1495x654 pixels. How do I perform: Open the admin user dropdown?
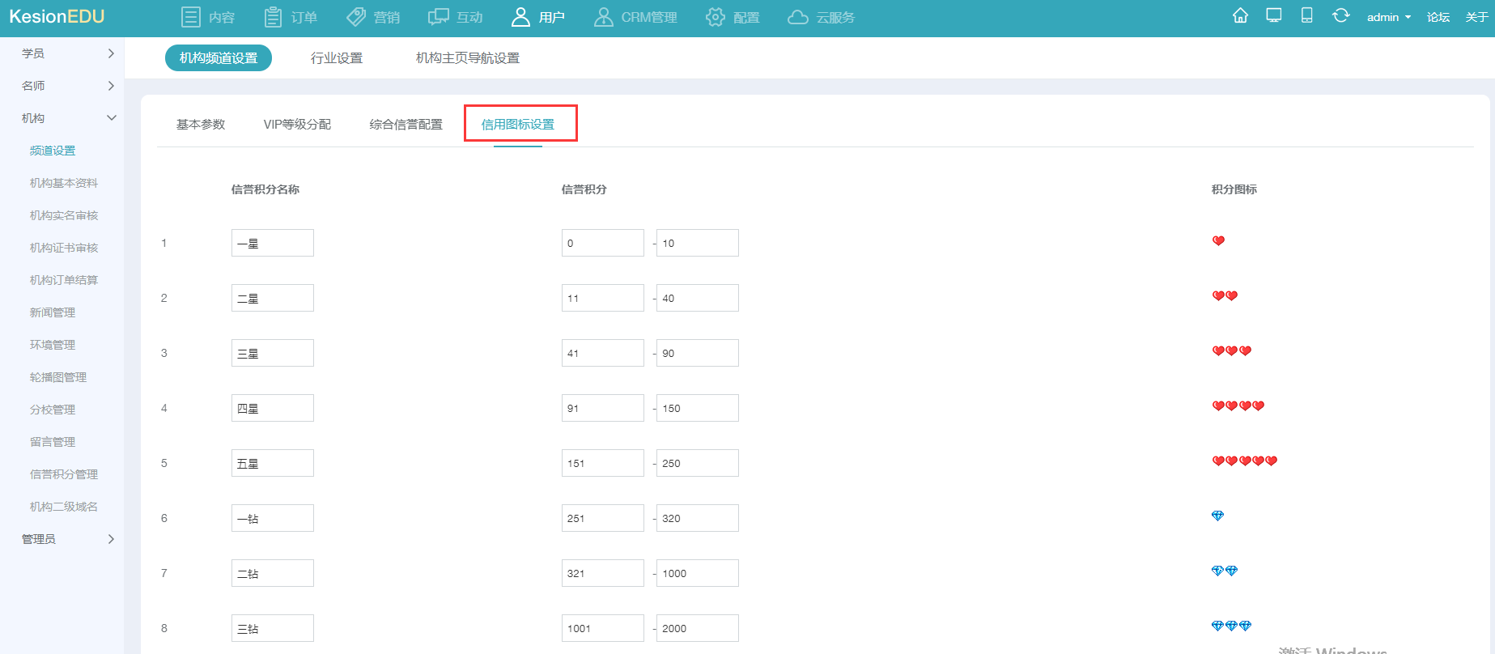click(1388, 18)
